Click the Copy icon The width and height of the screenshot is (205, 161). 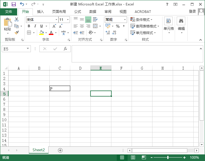16,26
